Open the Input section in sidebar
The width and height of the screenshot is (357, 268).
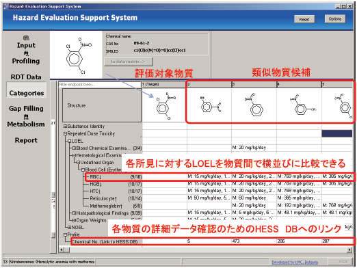26,45
